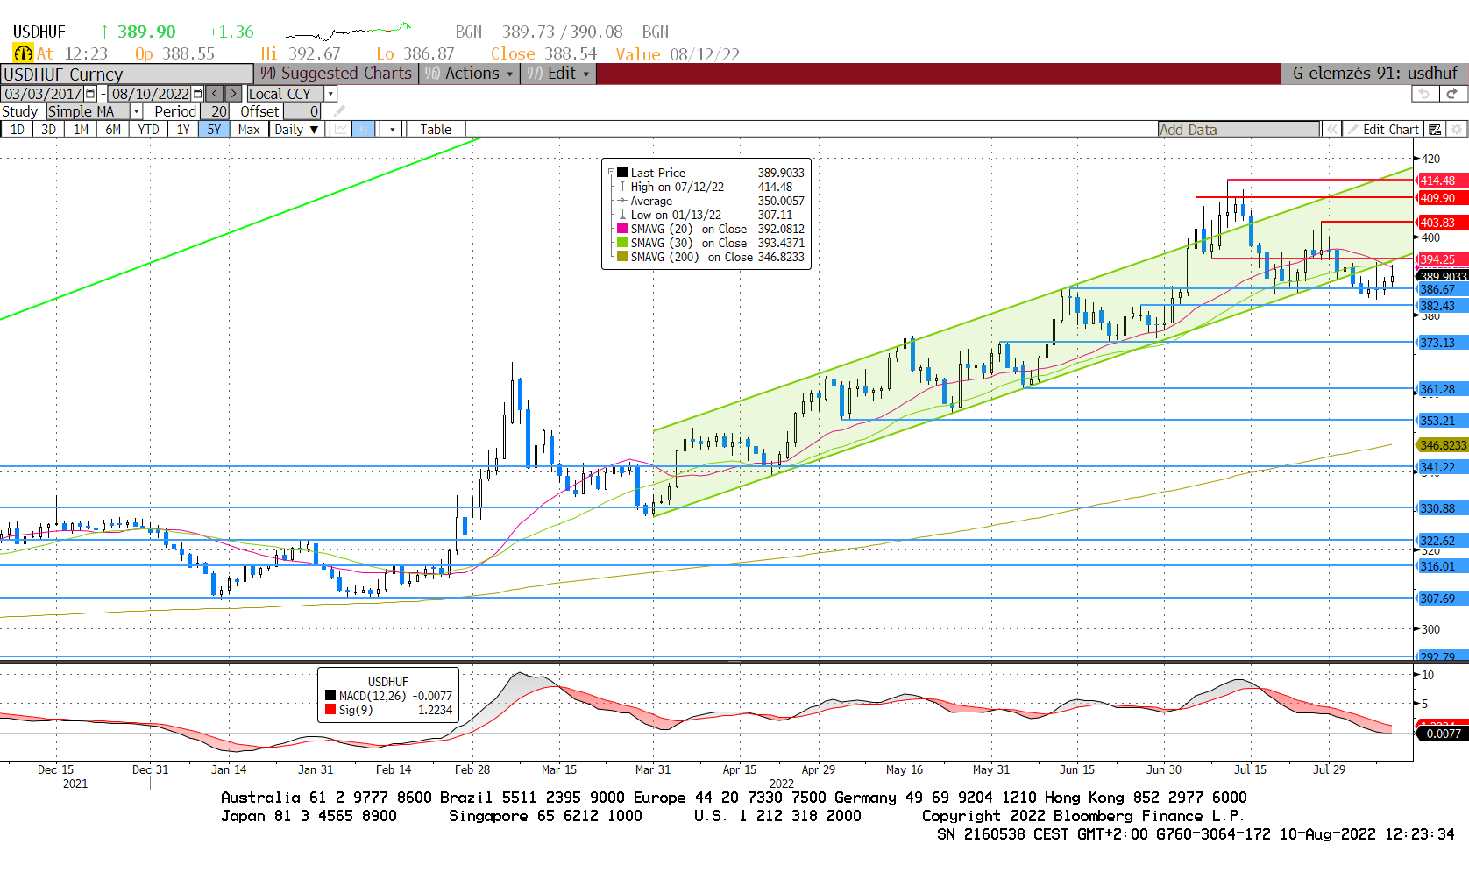
Task: Open the start date calendar picker
Action: (x=90, y=94)
